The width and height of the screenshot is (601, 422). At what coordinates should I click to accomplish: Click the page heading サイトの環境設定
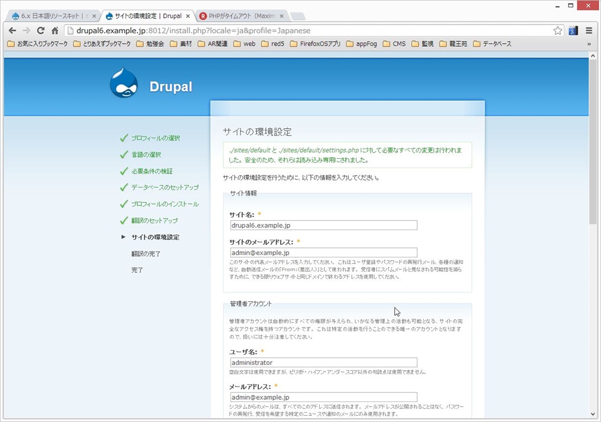click(x=257, y=132)
